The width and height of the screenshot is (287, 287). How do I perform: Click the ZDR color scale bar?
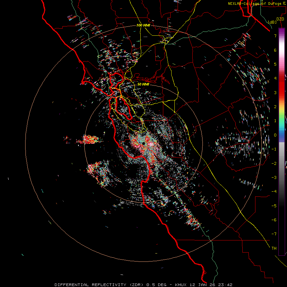pos(282,142)
